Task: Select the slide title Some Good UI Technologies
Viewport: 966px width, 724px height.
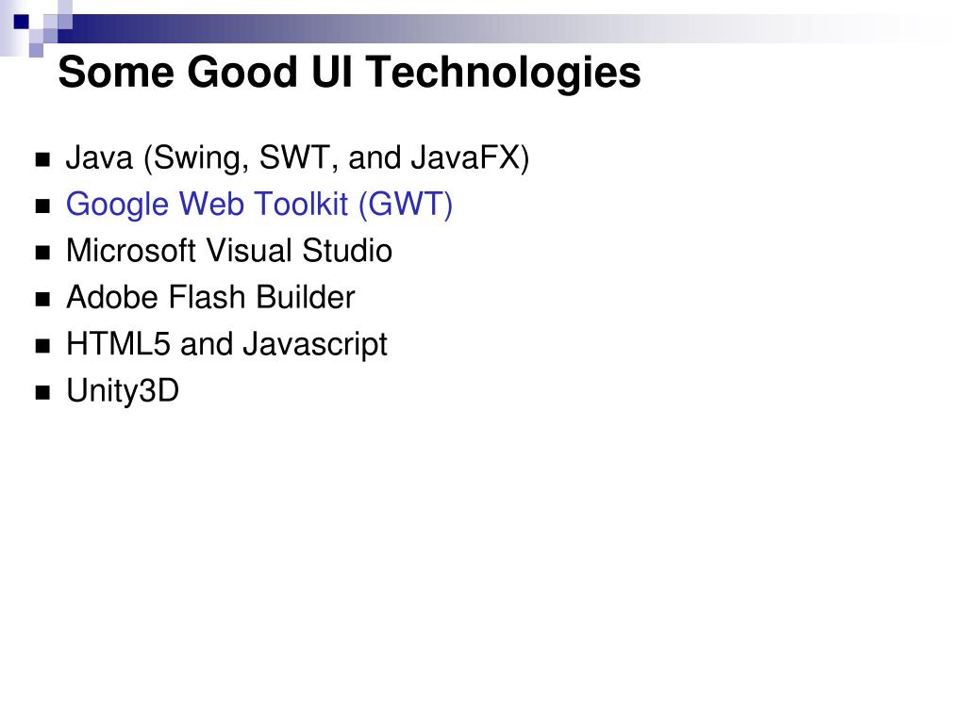Action: [349, 73]
